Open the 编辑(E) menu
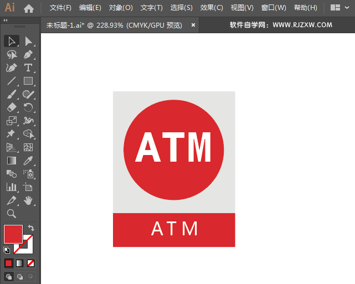Image resolution: width=355 pixels, height=284 pixels. coord(90,8)
